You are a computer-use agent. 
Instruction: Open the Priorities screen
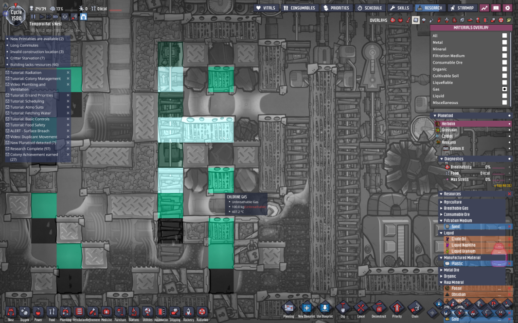tap(336, 8)
